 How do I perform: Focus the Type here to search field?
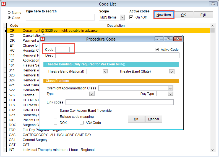60,17
